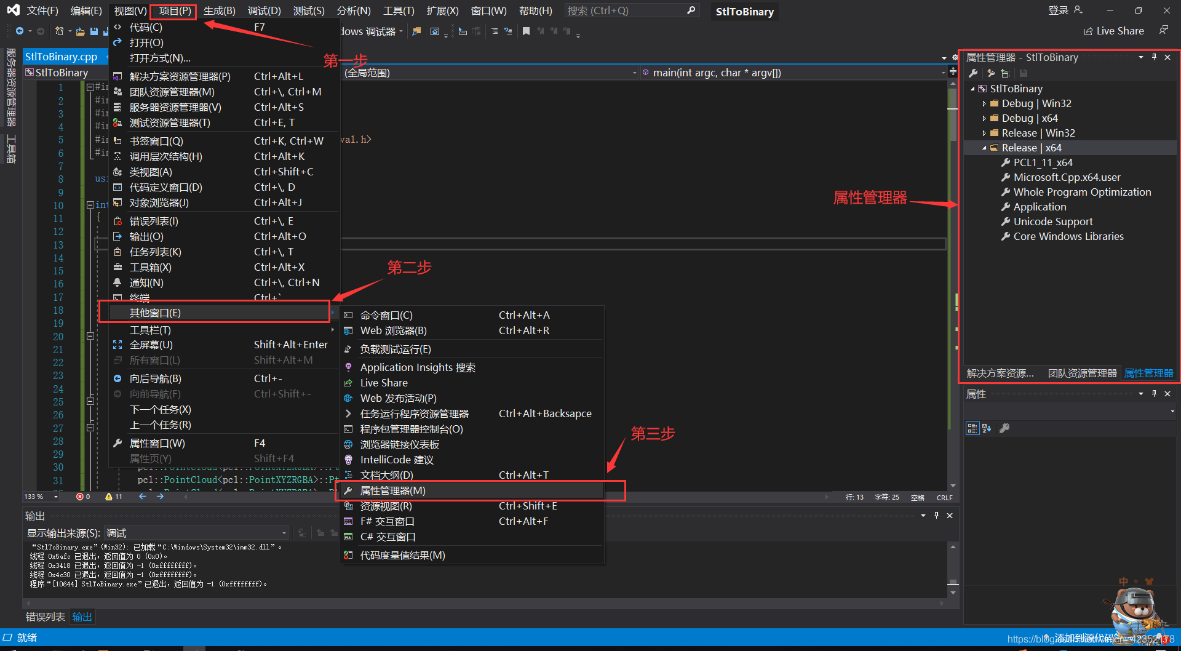Screen dimensions: 1181x651
Task: Click the add new project property sheet icon
Action: (990, 73)
